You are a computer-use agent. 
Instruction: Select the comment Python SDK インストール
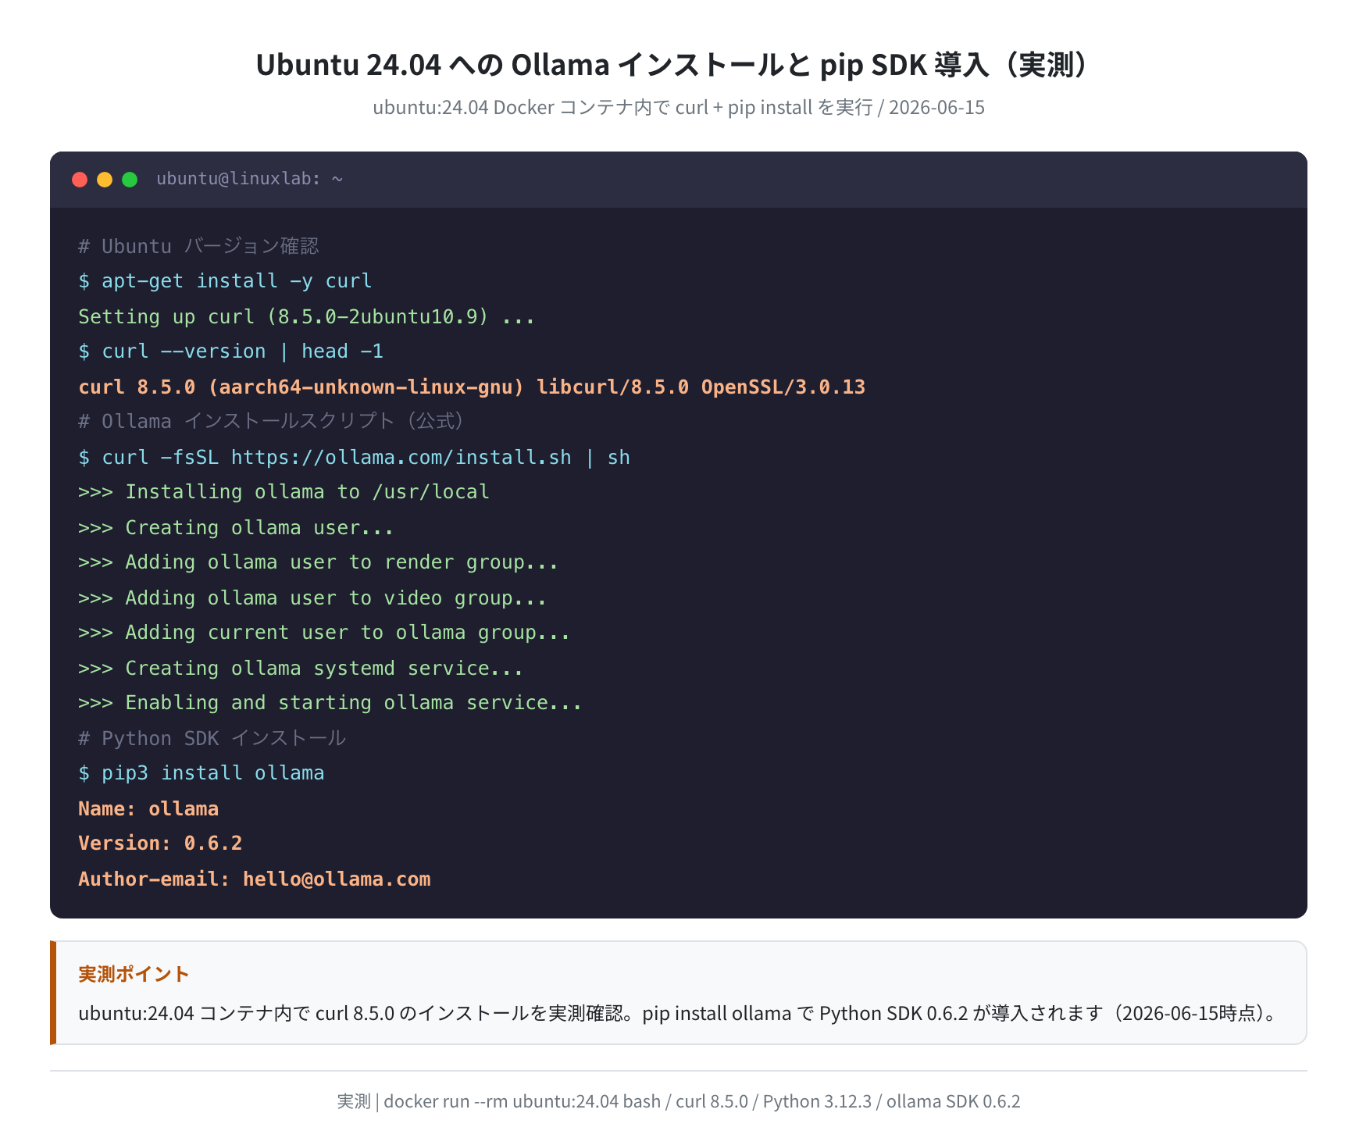click(212, 738)
